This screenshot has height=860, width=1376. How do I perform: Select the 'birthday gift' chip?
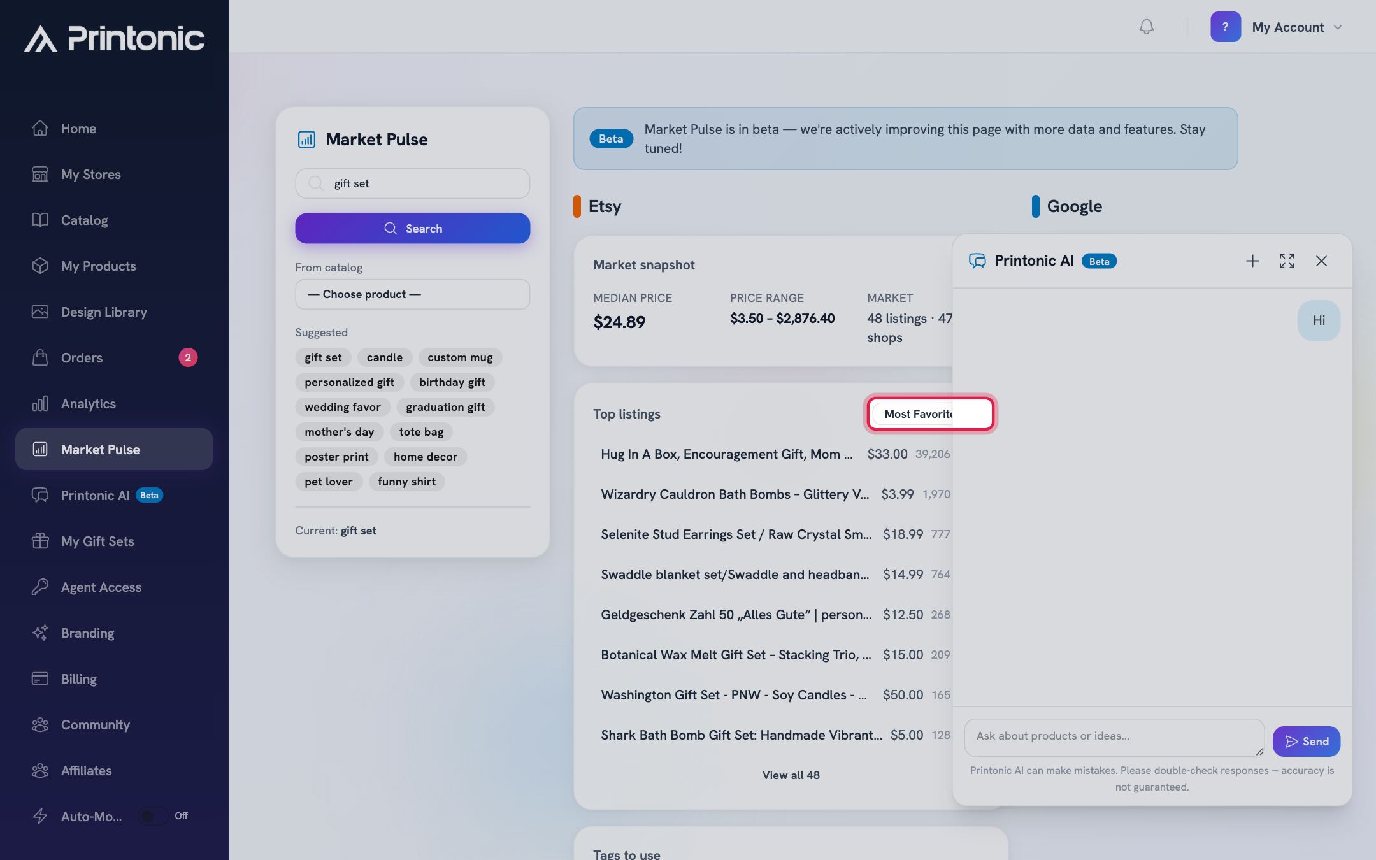coord(452,382)
